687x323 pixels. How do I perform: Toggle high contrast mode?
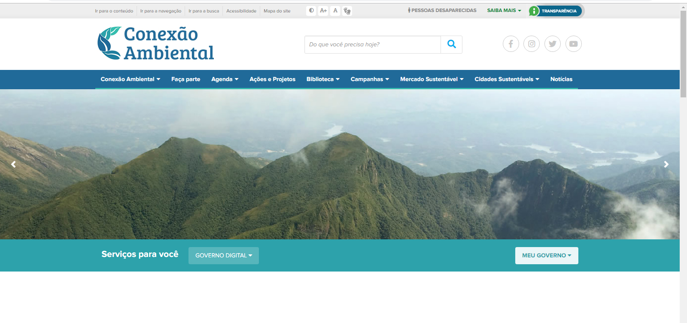click(x=311, y=11)
